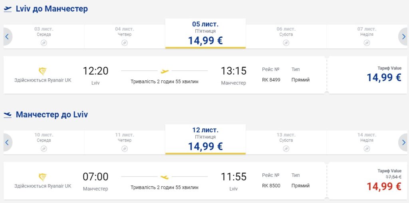
Task: Click no-flight icon under 14 лист. Неділя
Action: (x=367, y=149)
